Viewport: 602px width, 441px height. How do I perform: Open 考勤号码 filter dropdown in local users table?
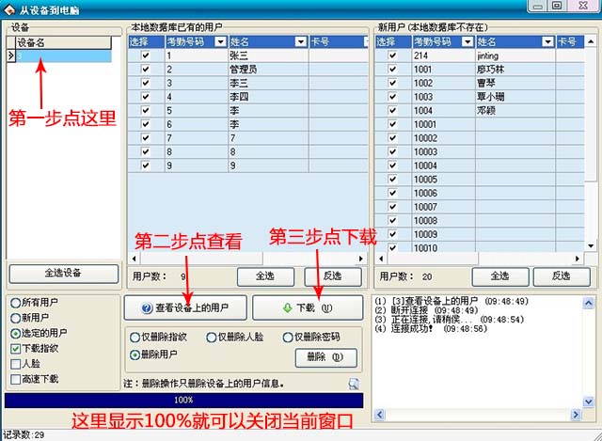point(220,41)
